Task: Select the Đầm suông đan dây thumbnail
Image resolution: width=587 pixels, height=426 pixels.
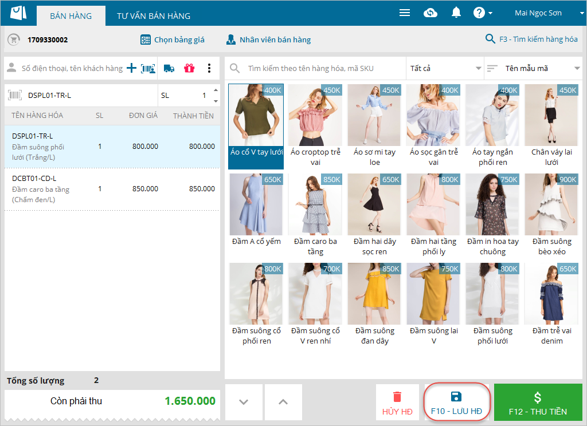Action: coord(374,305)
